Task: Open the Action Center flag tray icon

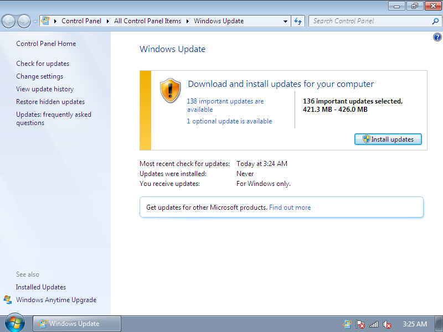Action: click(360, 324)
